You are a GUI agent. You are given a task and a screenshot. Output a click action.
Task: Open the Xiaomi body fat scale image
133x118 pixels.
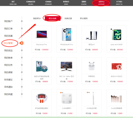pos(66,98)
